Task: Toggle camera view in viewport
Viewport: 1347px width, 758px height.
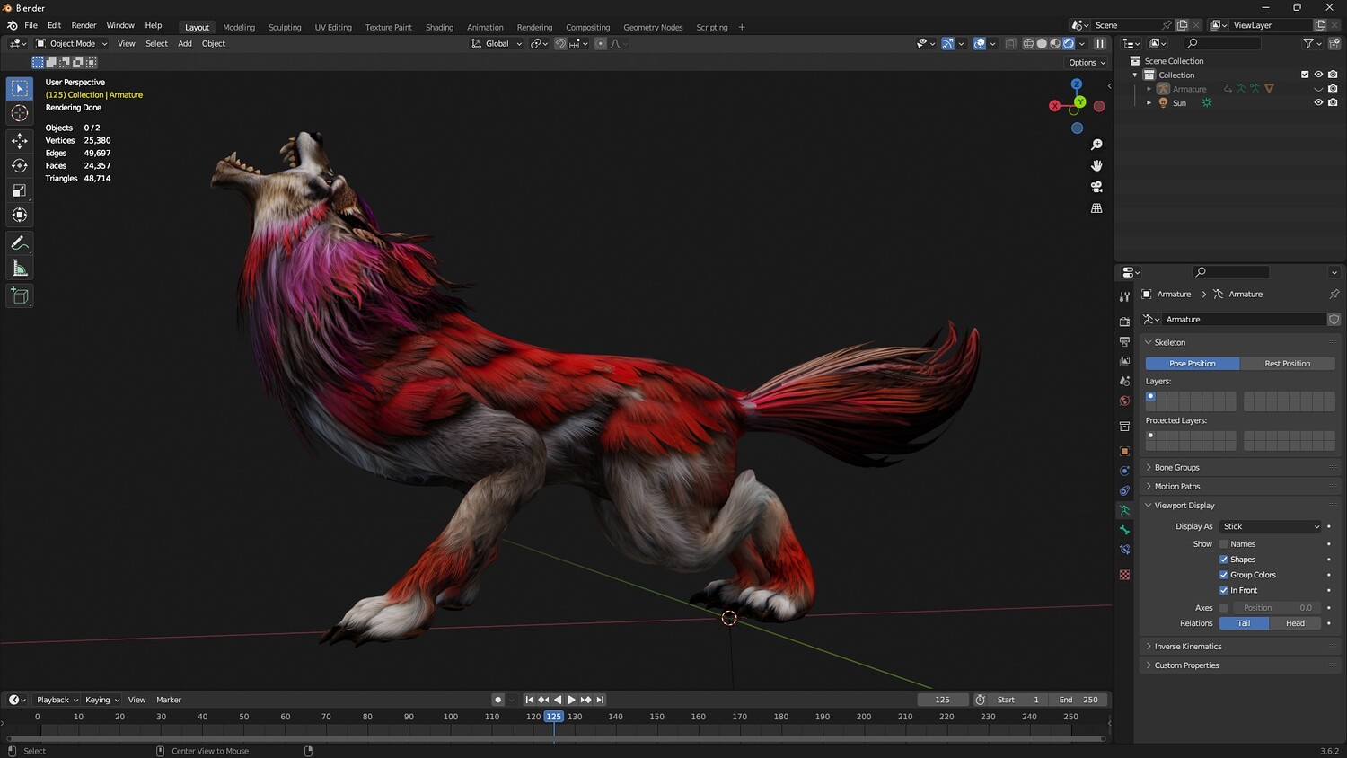Action: tap(1096, 187)
